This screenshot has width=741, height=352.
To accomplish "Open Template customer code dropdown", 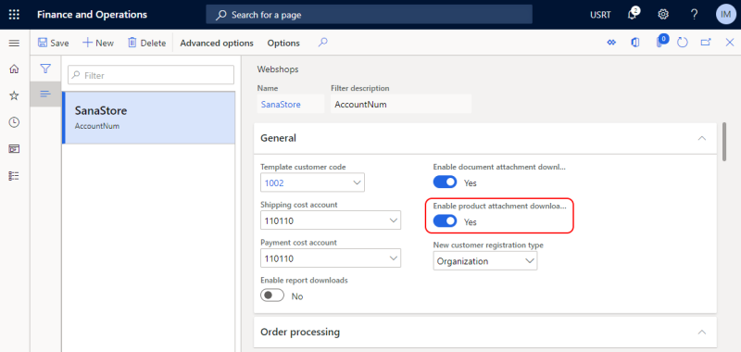I will [312, 182].
